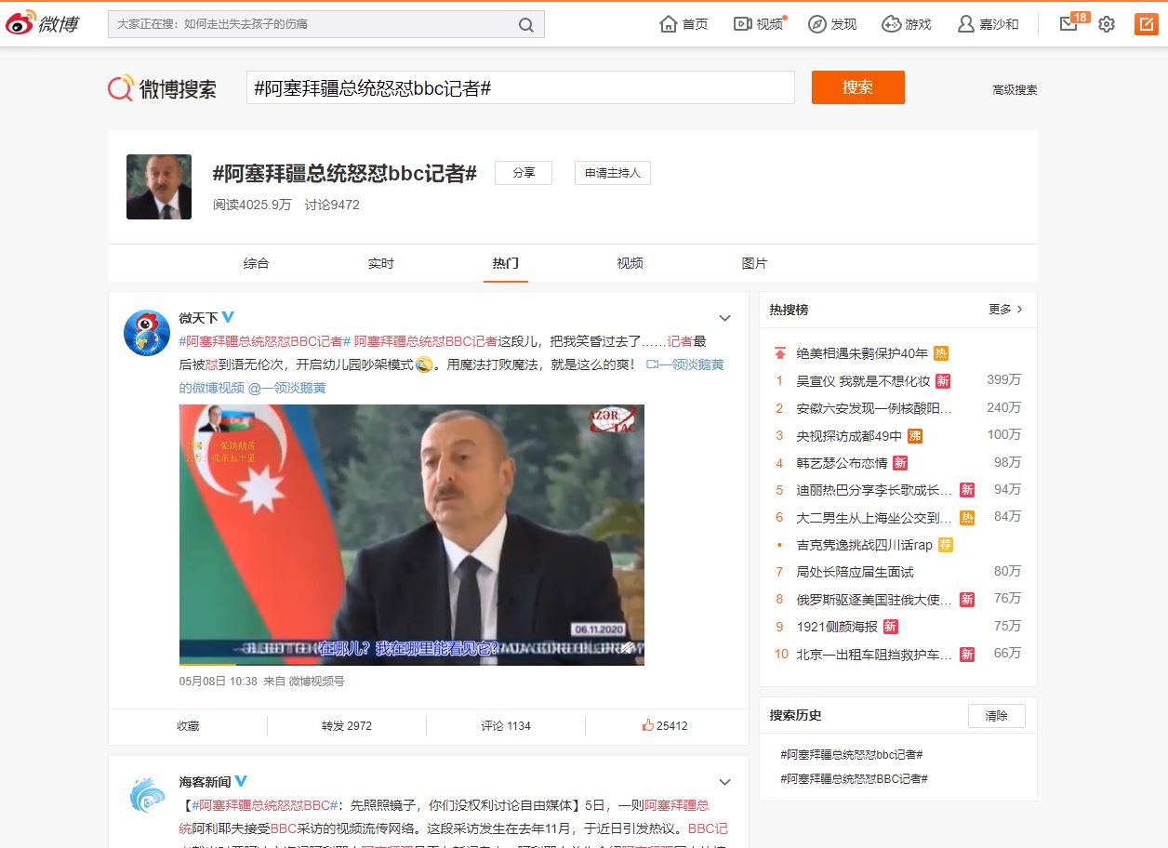Open the 微天下 username link
This screenshot has width=1168, height=848.
click(x=198, y=317)
